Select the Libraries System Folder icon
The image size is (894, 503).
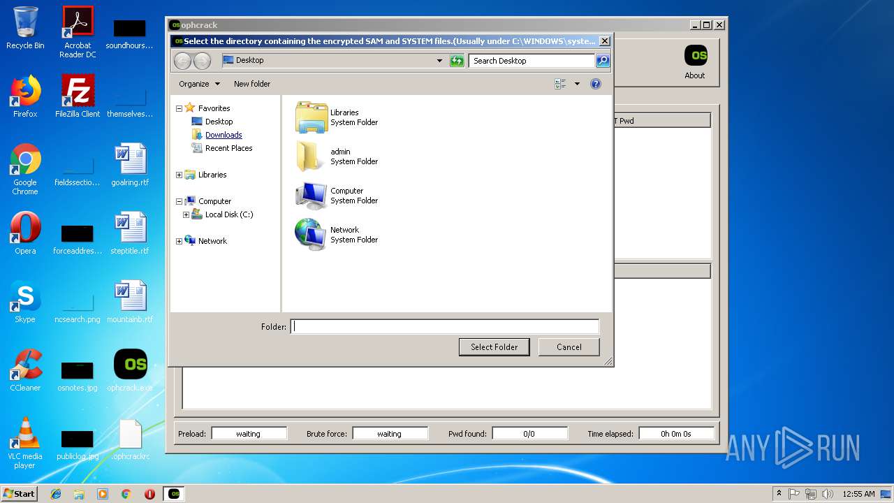pyautogui.click(x=312, y=117)
